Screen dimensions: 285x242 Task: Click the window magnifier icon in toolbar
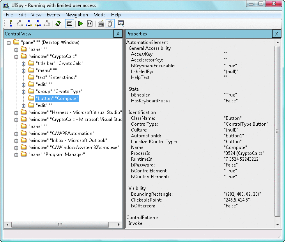[x=121, y=23]
